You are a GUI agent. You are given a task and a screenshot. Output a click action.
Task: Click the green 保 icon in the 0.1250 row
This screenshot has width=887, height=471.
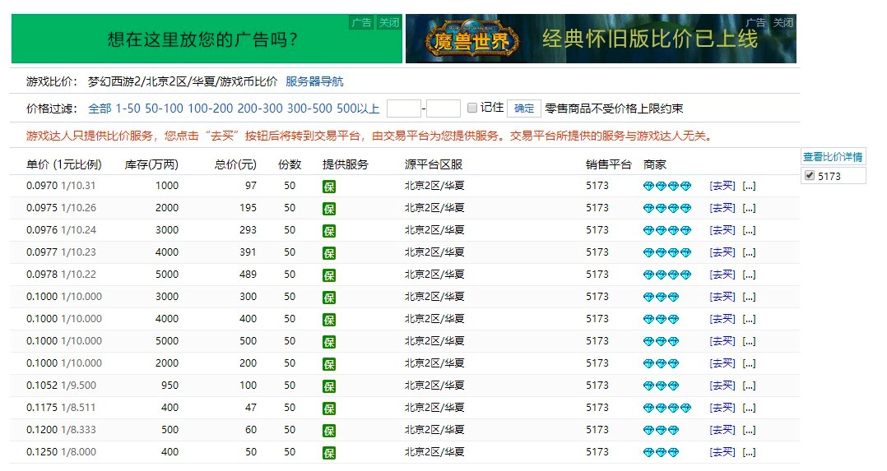pyautogui.click(x=329, y=453)
